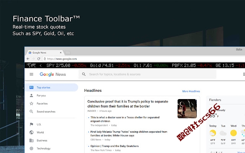Click the news.google.com address bar
The height and width of the screenshot is (153, 245).
(x=144, y=59)
